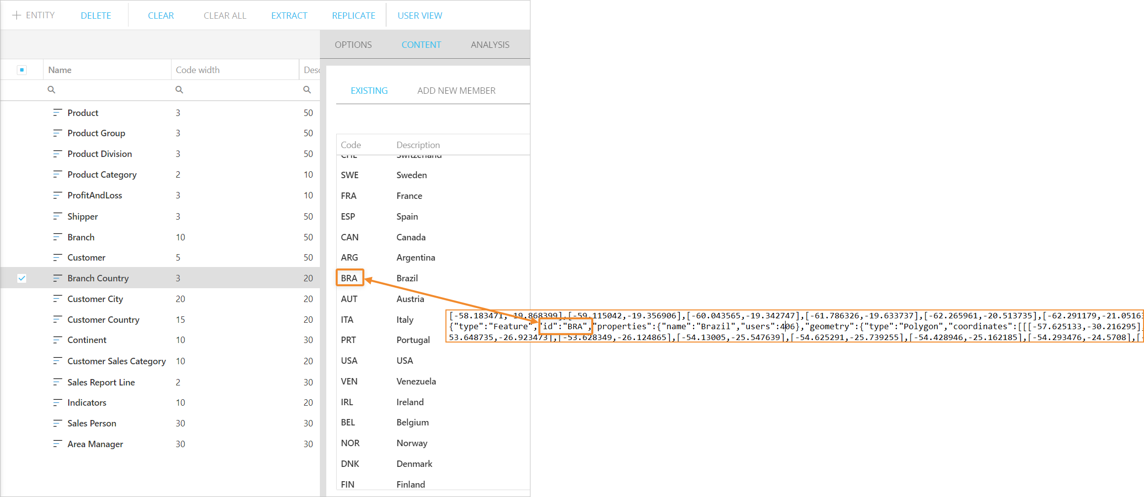Click the plus icon beside ENTITY
1144x497 pixels.
click(x=17, y=15)
